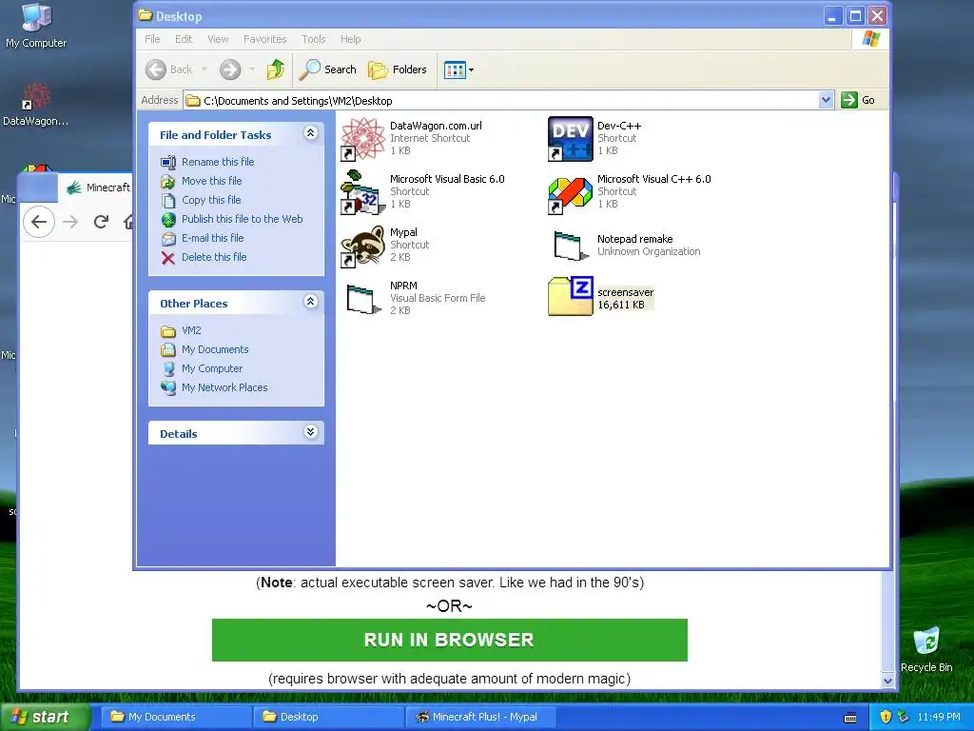Image resolution: width=974 pixels, height=731 pixels.
Task: Open the Edit menu
Action: click(184, 39)
